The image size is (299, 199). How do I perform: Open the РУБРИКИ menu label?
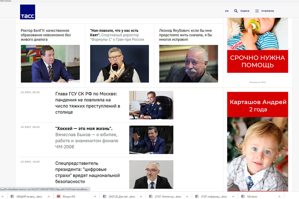pyautogui.click(x=268, y=11)
